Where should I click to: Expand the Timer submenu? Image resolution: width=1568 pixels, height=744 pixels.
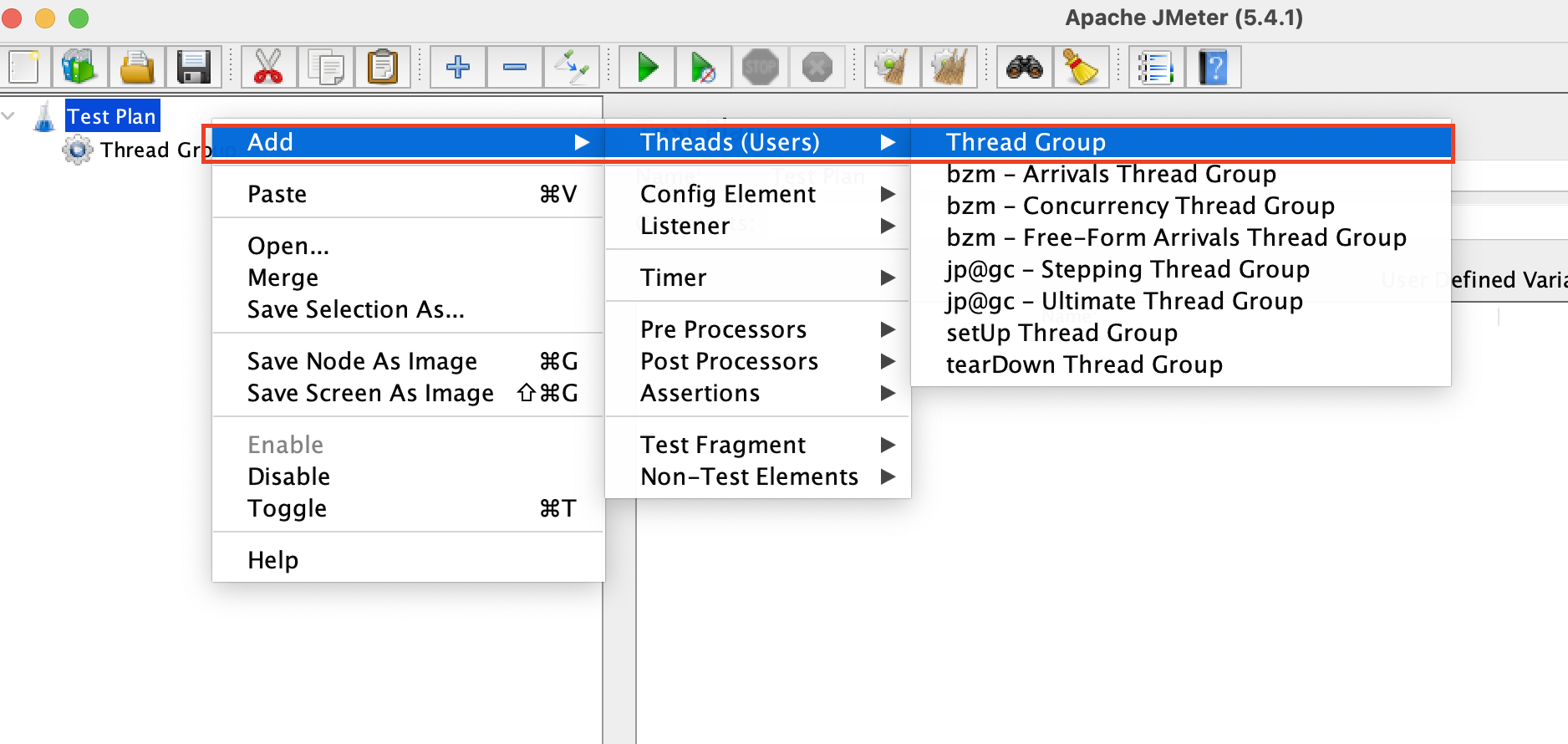coord(757,278)
